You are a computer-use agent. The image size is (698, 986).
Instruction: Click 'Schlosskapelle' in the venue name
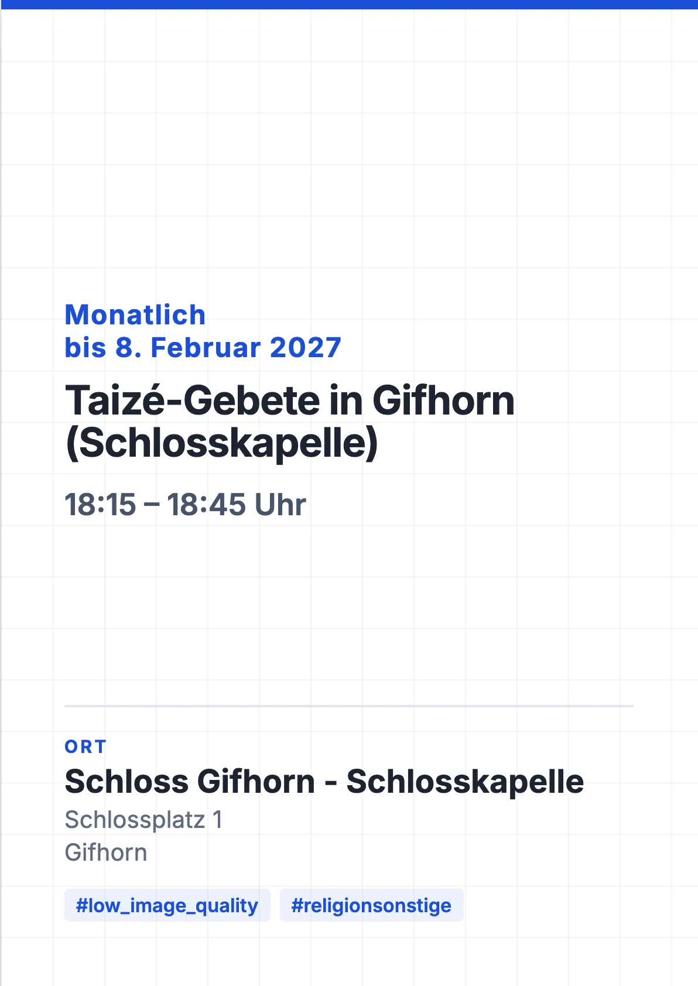pyautogui.click(x=465, y=782)
